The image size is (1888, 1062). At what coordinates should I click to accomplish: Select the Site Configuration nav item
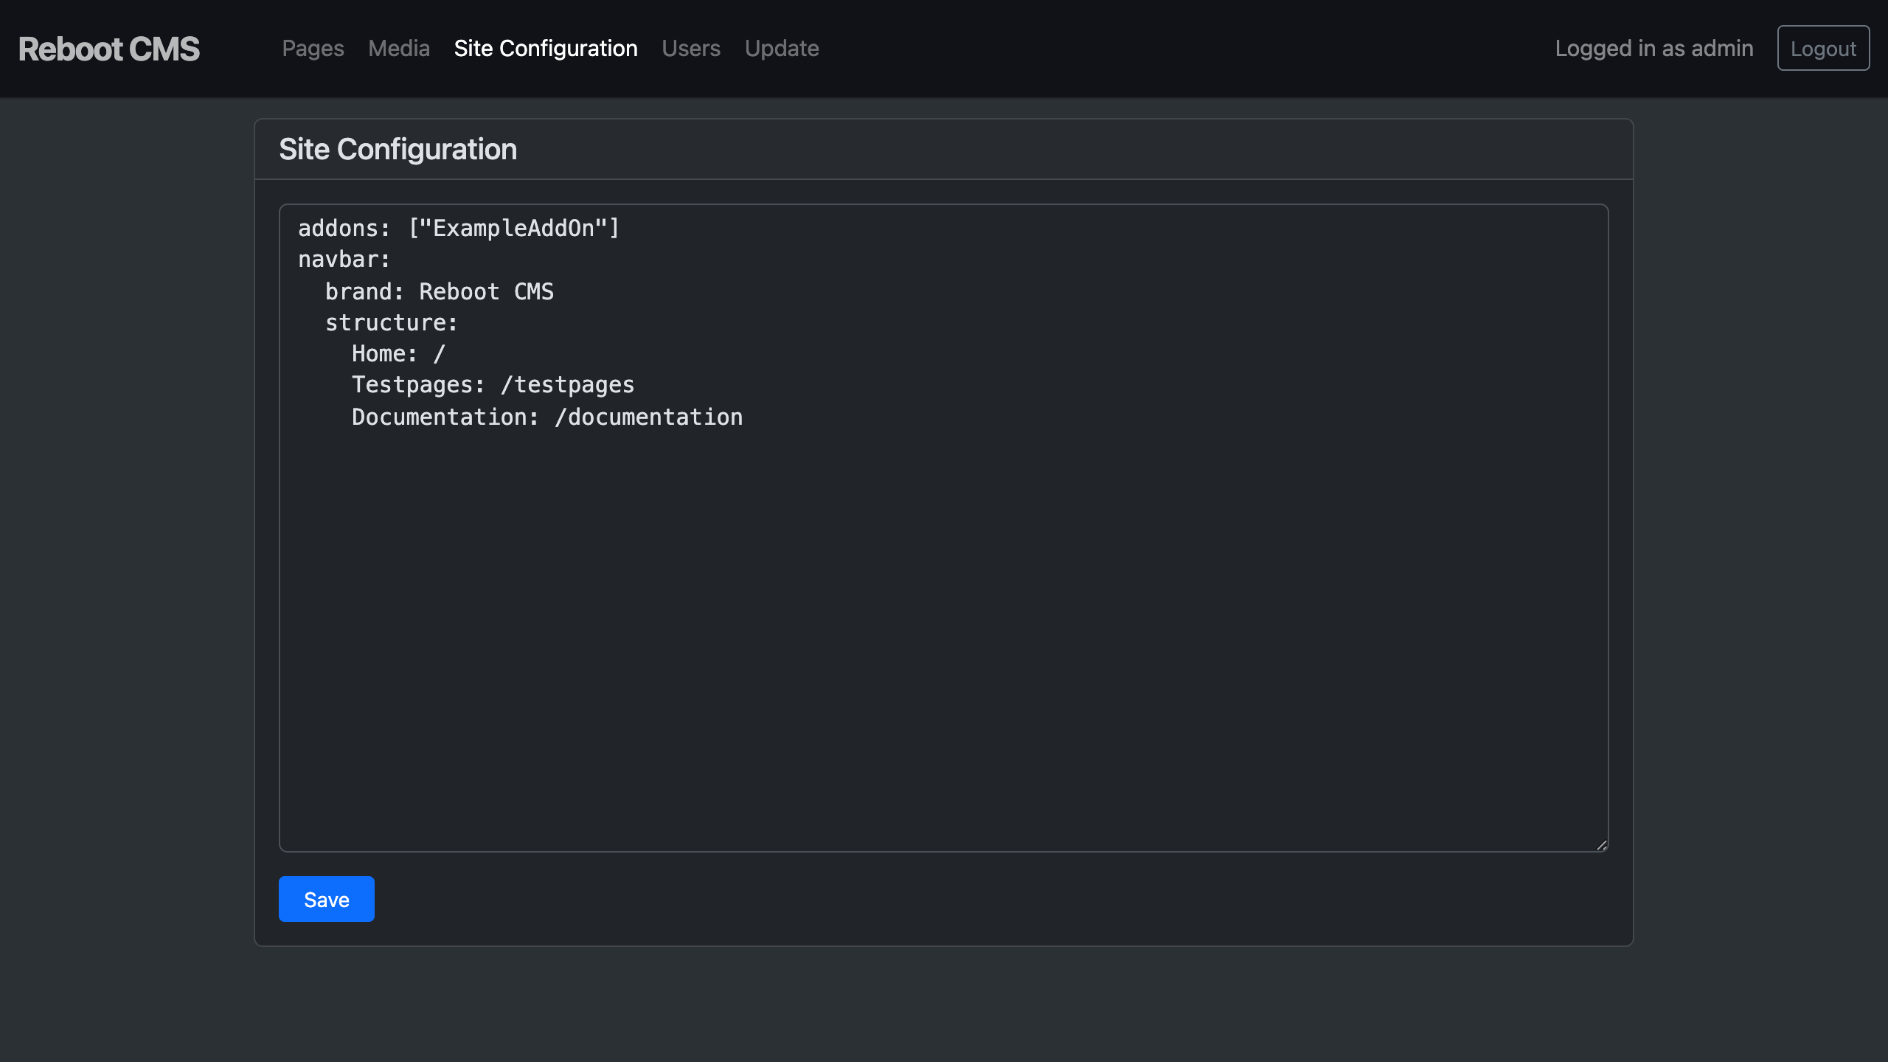[x=546, y=49]
